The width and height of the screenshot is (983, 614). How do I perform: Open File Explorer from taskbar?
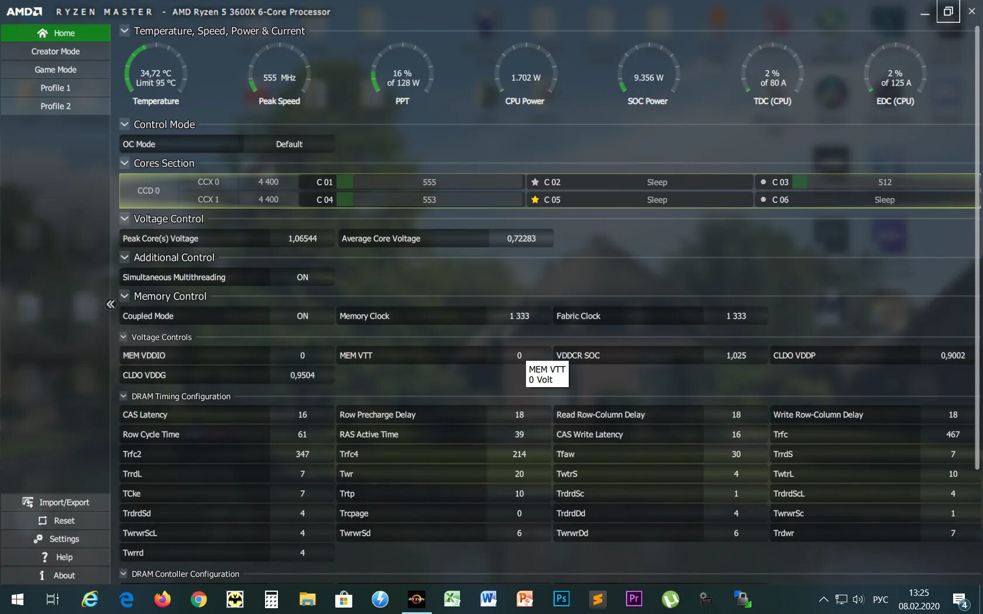[x=307, y=599]
